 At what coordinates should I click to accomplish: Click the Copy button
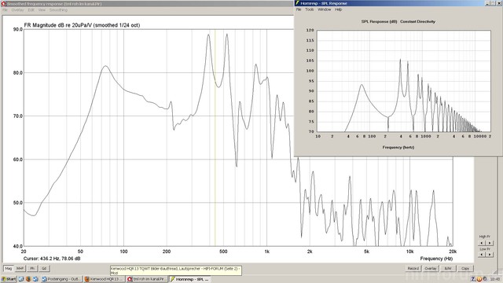pyautogui.click(x=465, y=268)
